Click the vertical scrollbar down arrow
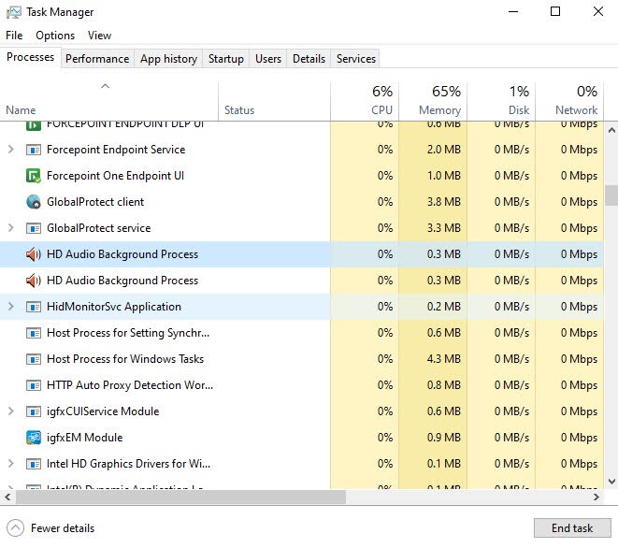Screen dimensions: 618x548 tap(611, 482)
